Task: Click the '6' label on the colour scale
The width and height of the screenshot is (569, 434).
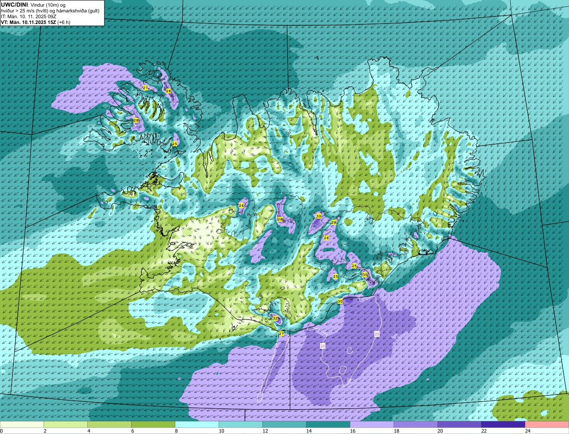Action: click(x=132, y=430)
